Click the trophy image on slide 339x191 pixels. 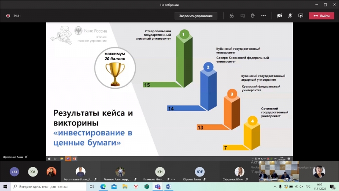[115, 74]
